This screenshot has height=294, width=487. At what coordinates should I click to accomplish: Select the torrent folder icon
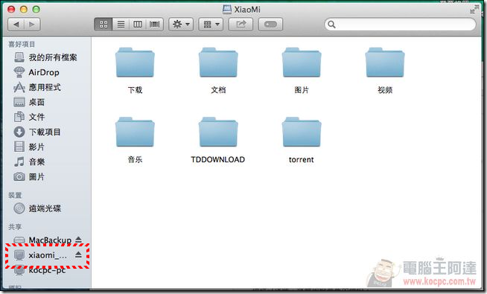[x=302, y=132]
